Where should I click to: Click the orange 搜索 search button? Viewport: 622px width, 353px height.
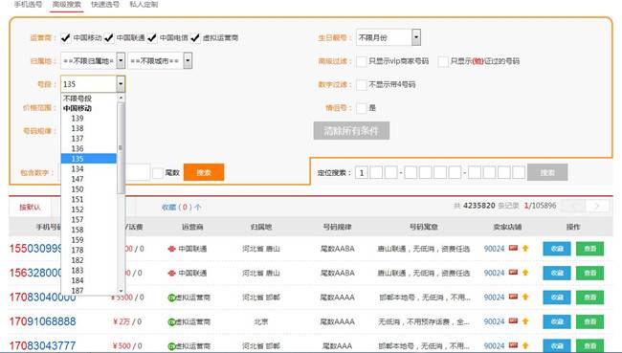pyautogui.click(x=204, y=172)
